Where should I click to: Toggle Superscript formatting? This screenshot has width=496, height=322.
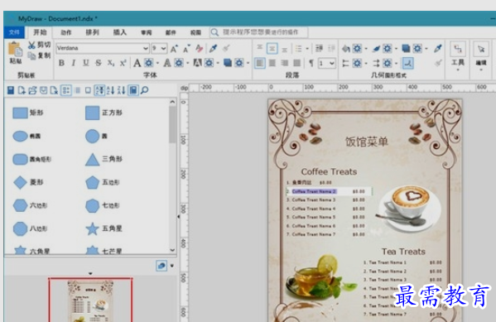[123, 63]
